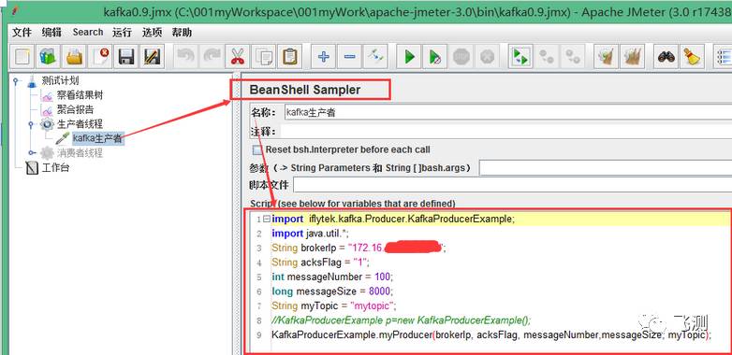Select kafka生产者 sampler in tree
This screenshot has height=355, width=732.
(x=98, y=138)
